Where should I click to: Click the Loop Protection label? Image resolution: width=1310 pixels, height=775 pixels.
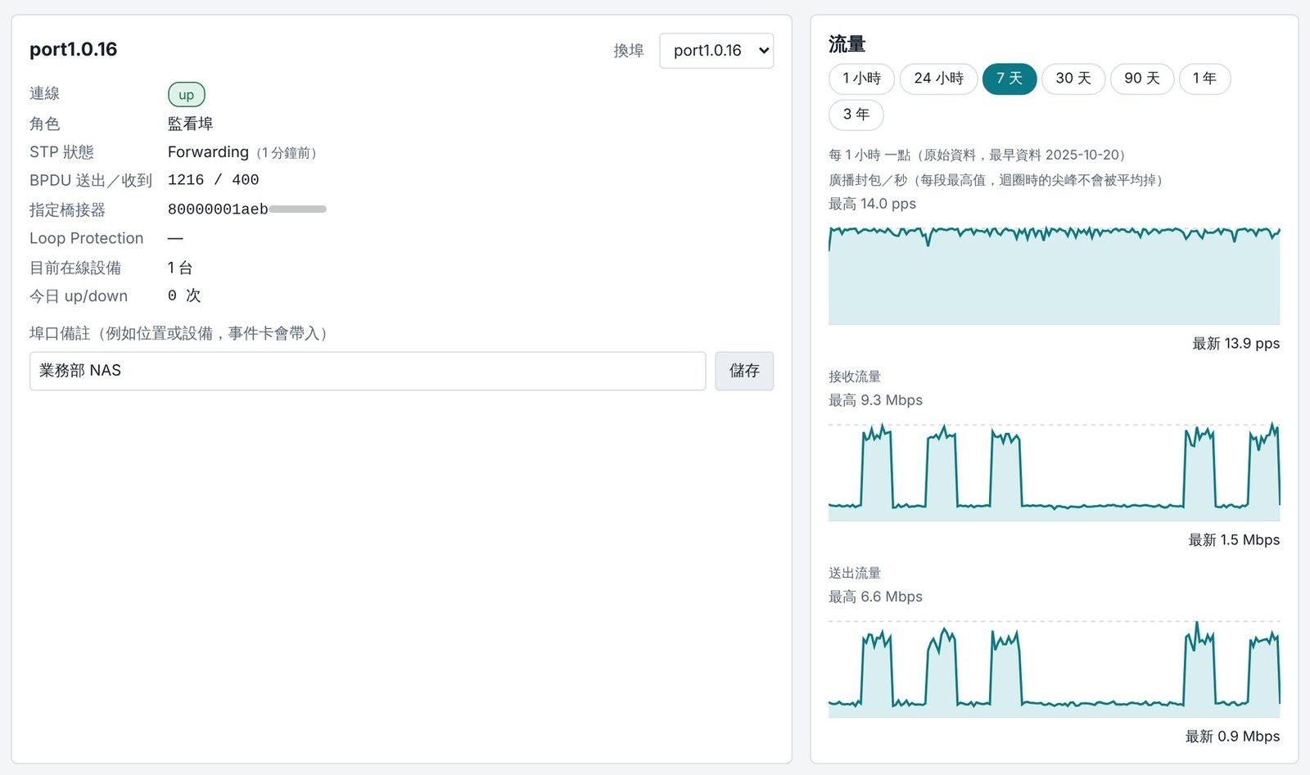pos(87,238)
